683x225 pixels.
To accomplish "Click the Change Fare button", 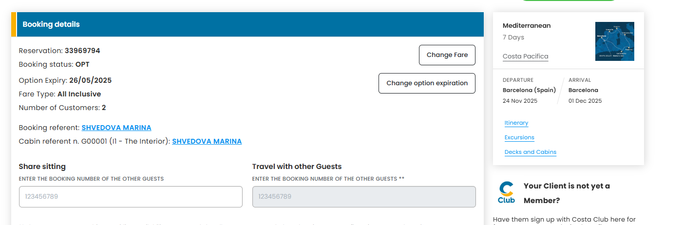I will 447,55.
